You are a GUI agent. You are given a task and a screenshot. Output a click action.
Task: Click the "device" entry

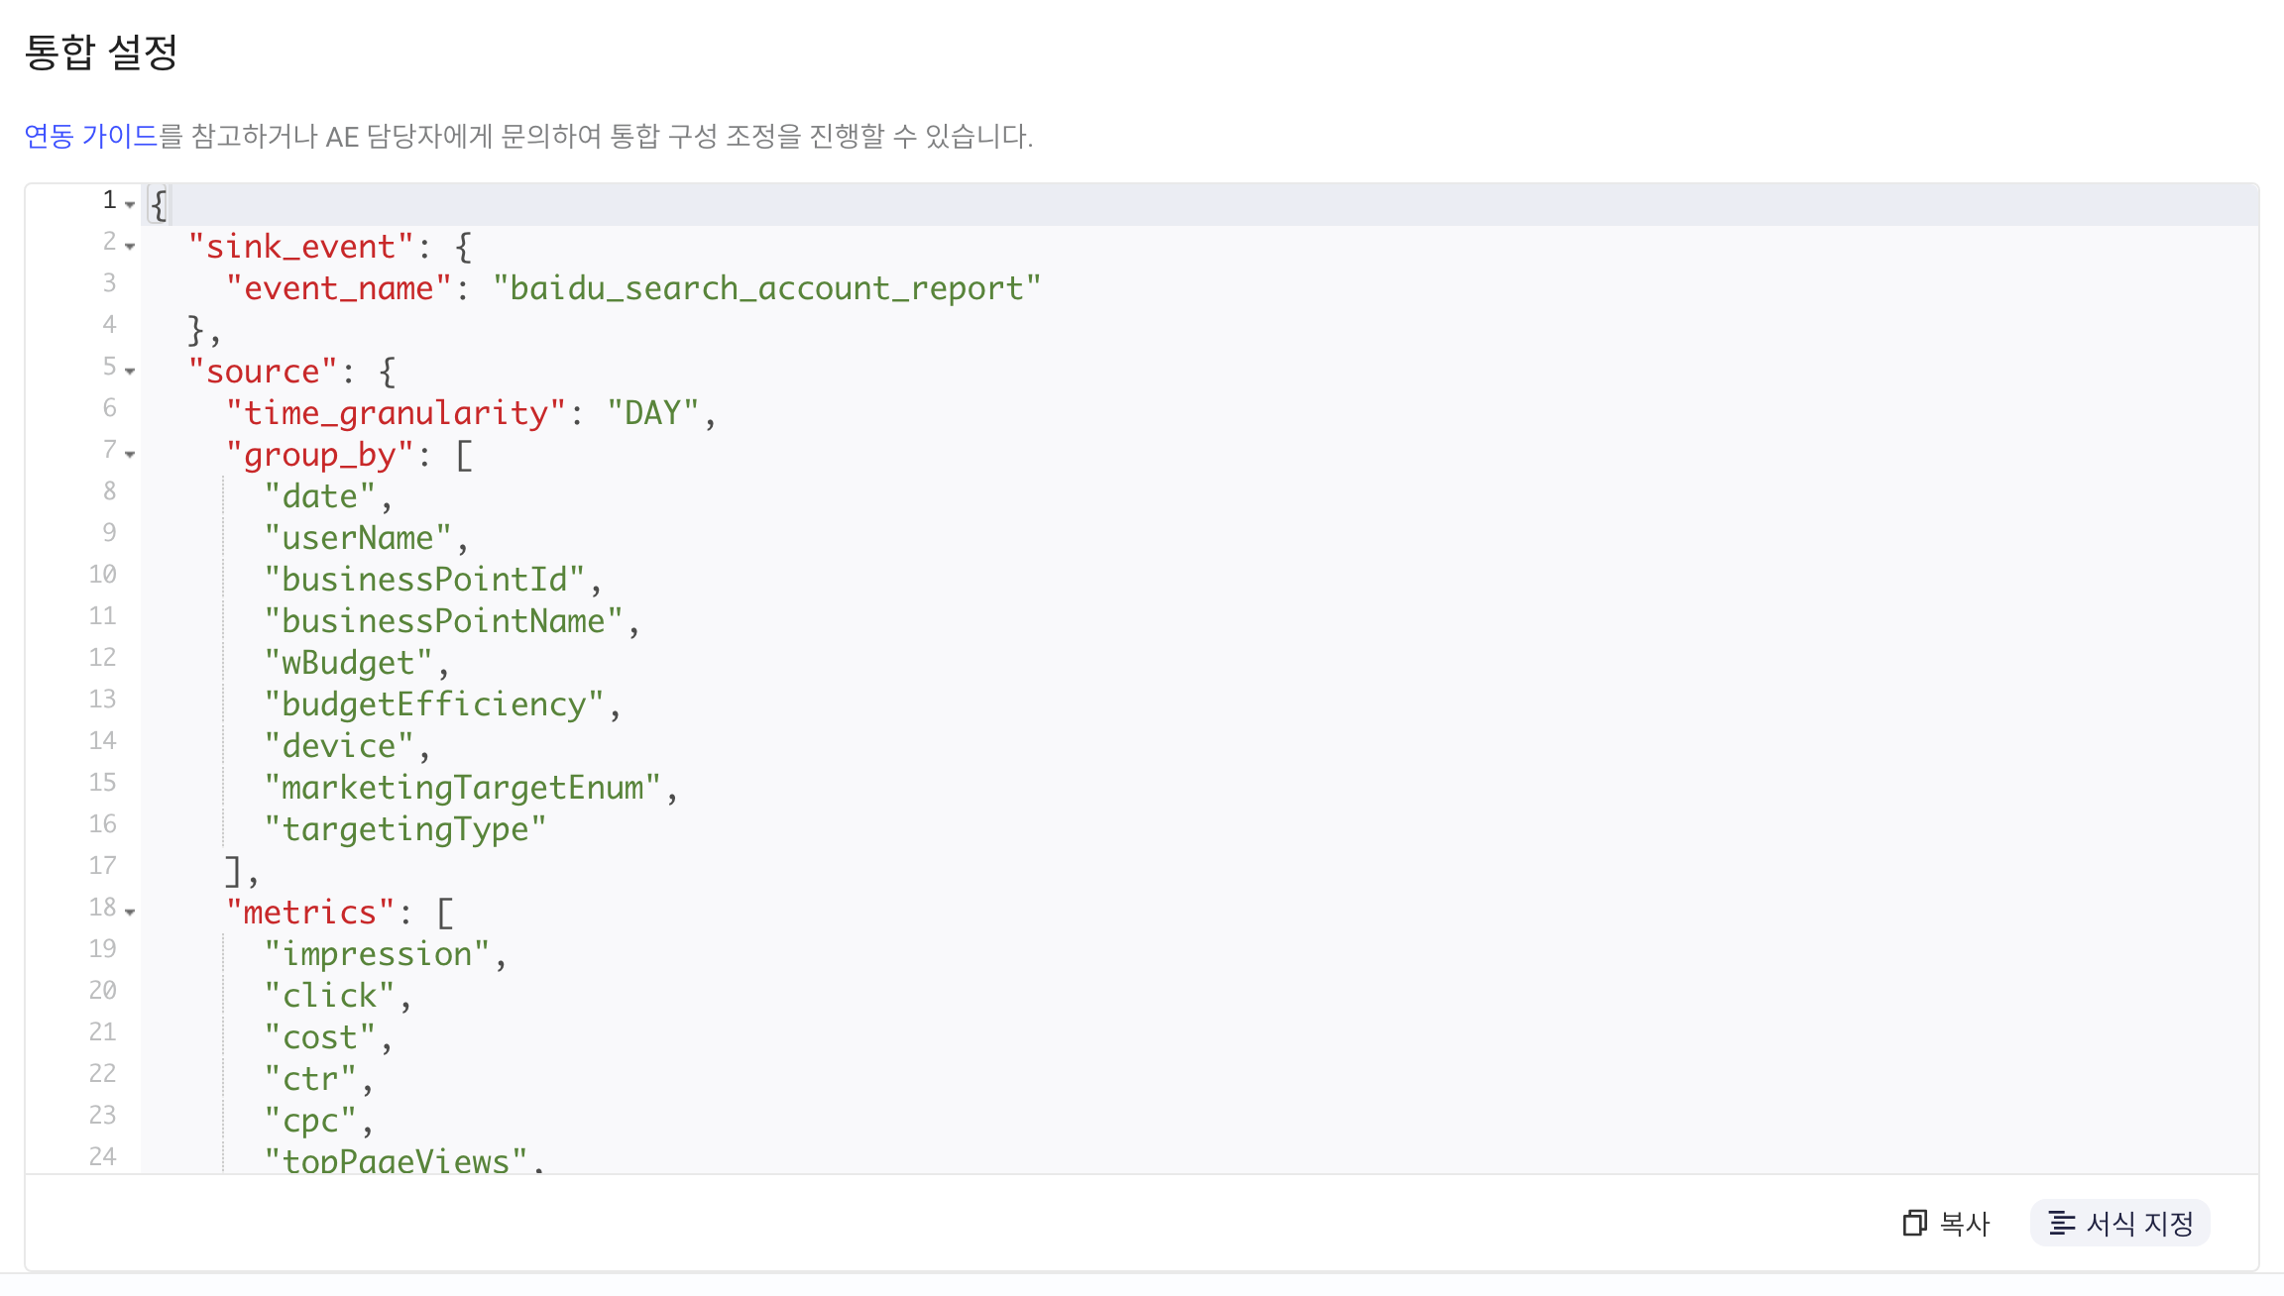pyautogui.click(x=338, y=746)
